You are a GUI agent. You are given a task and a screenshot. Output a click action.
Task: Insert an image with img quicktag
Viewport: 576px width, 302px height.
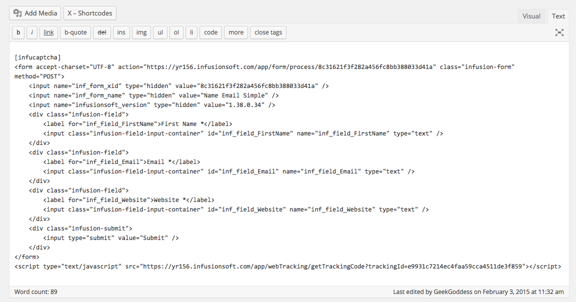tap(141, 32)
